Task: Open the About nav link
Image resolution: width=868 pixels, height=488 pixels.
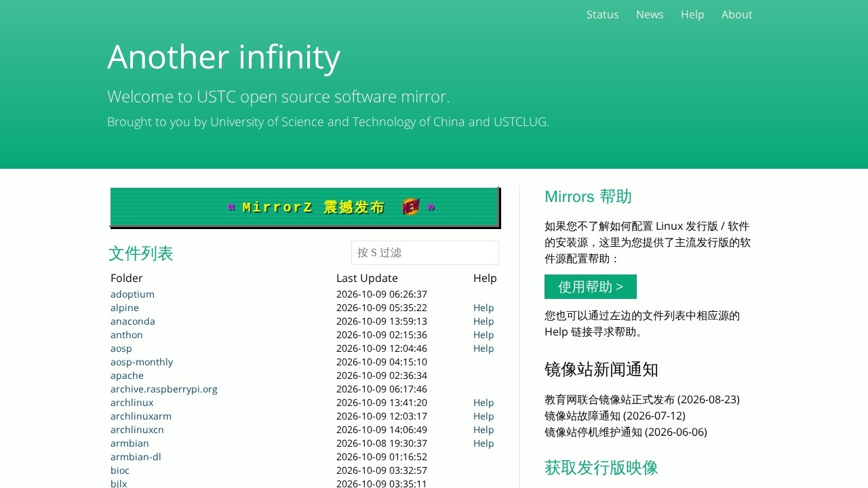Action: (x=736, y=14)
